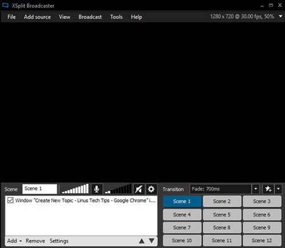Viewport: 285px width, 248px height.
Task: Switch to Scene 1
Action: [182, 201]
